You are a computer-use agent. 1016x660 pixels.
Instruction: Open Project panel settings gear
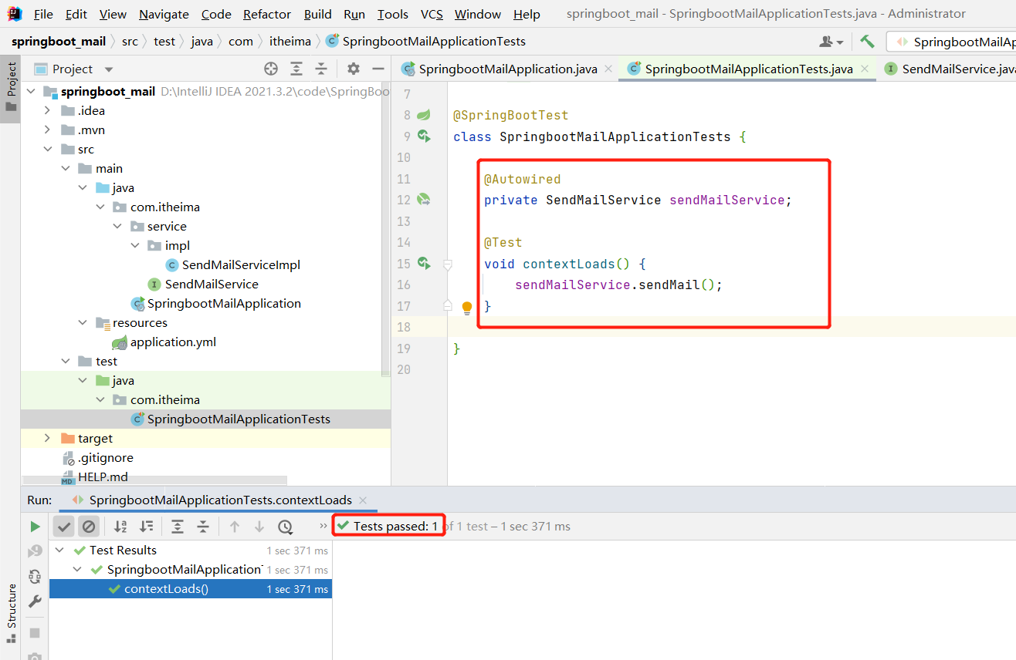pyautogui.click(x=354, y=69)
